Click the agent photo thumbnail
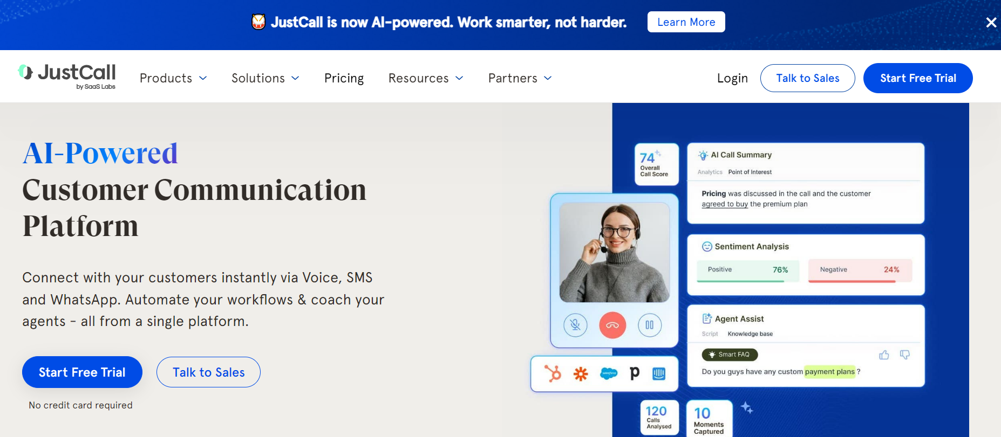The image size is (1001, 437). point(615,252)
